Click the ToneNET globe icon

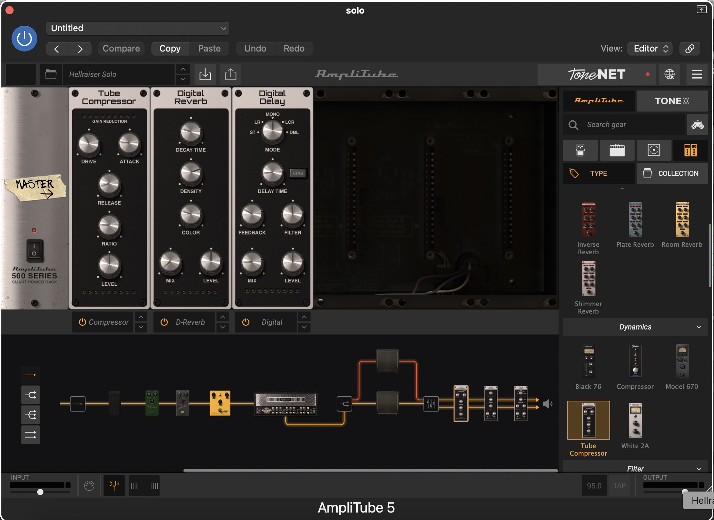pyautogui.click(x=669, y=74)
